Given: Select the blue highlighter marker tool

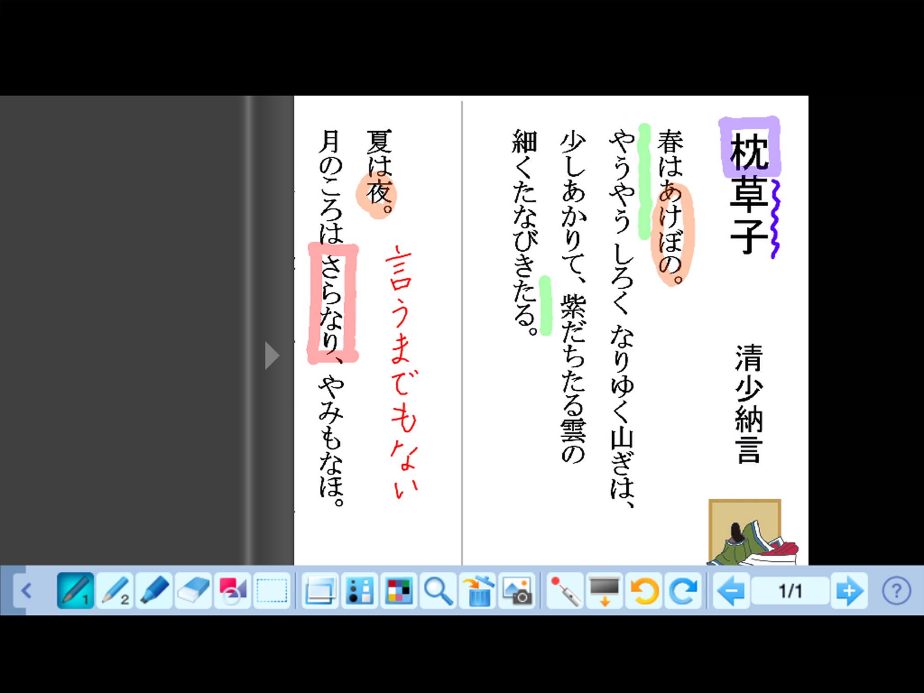Looking at the screenshot, I should [x=154, y=590].
